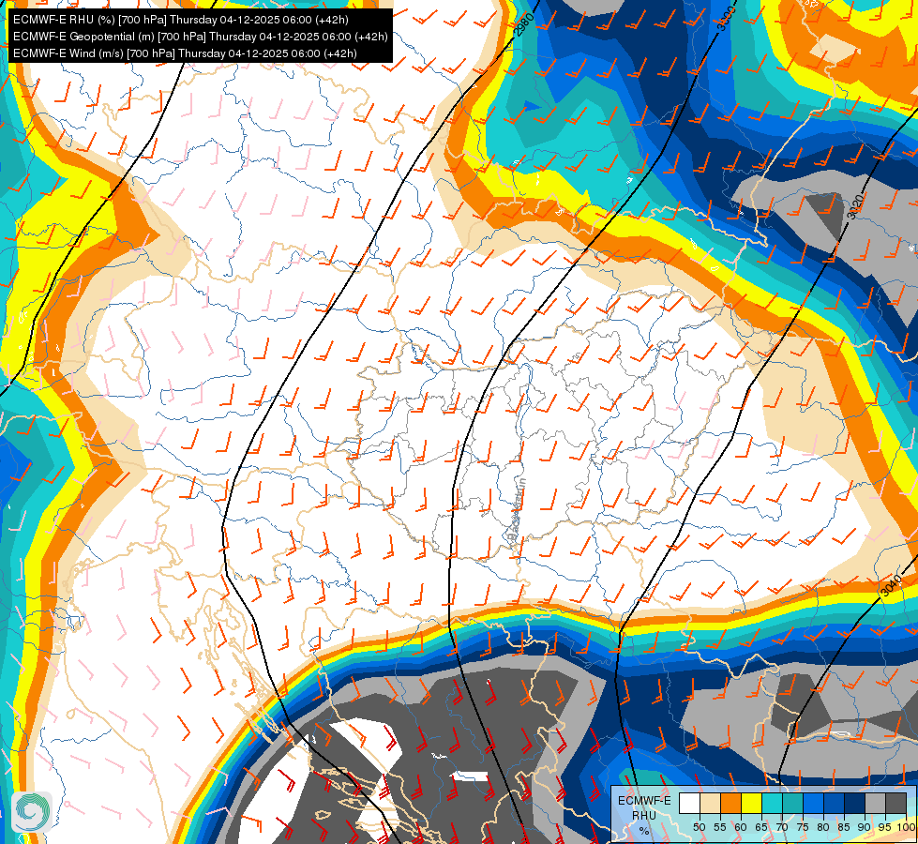Click the RHU label in the legend
Image resolution: width=918 pixels, height=844 pixels.
point(644,815)
